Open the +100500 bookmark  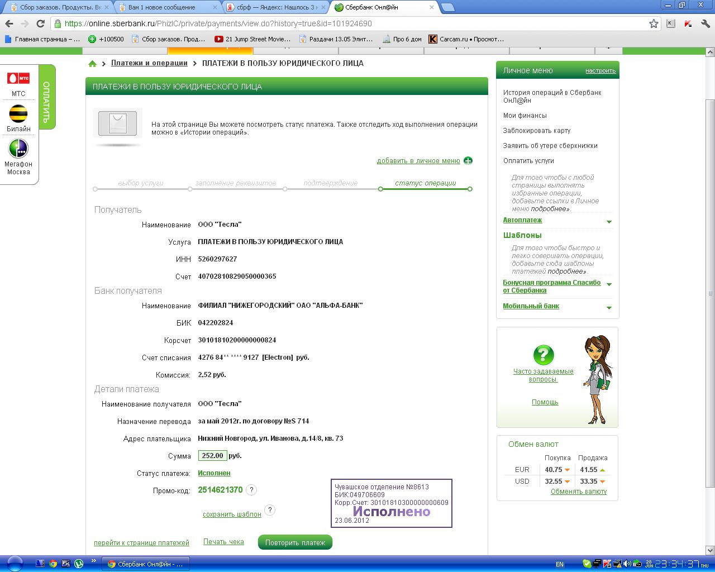[x=106, y=39]
